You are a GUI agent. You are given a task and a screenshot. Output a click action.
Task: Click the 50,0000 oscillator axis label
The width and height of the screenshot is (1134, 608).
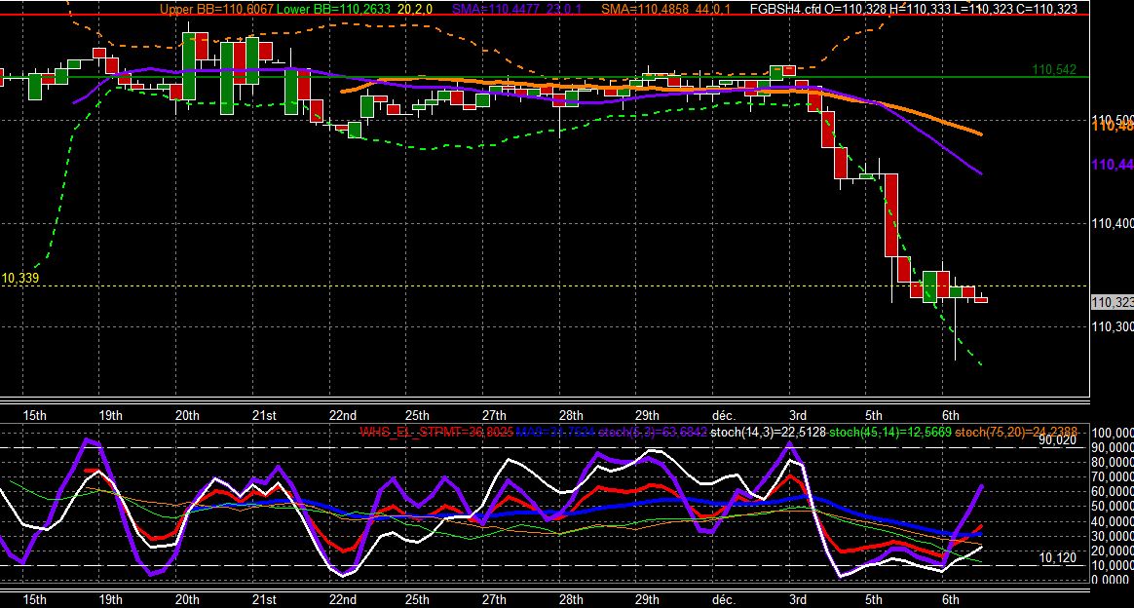point(1113,506)
